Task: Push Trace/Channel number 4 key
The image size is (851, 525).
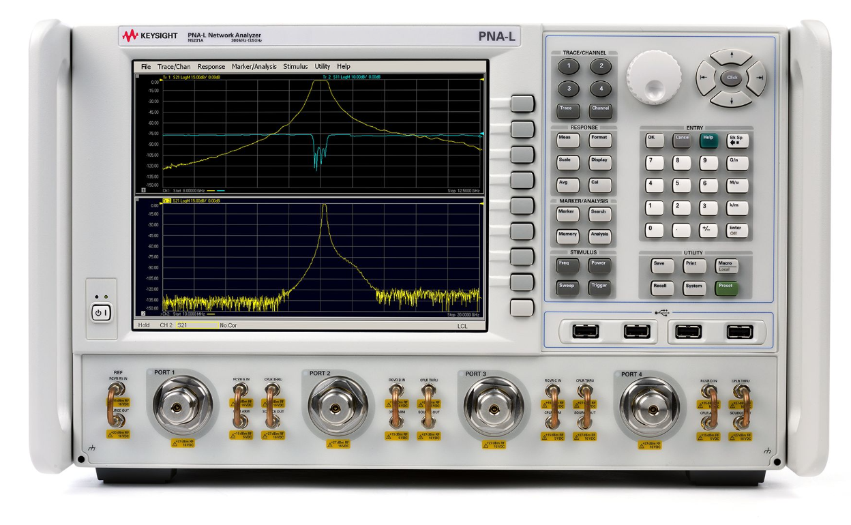Action: (600, 89)
